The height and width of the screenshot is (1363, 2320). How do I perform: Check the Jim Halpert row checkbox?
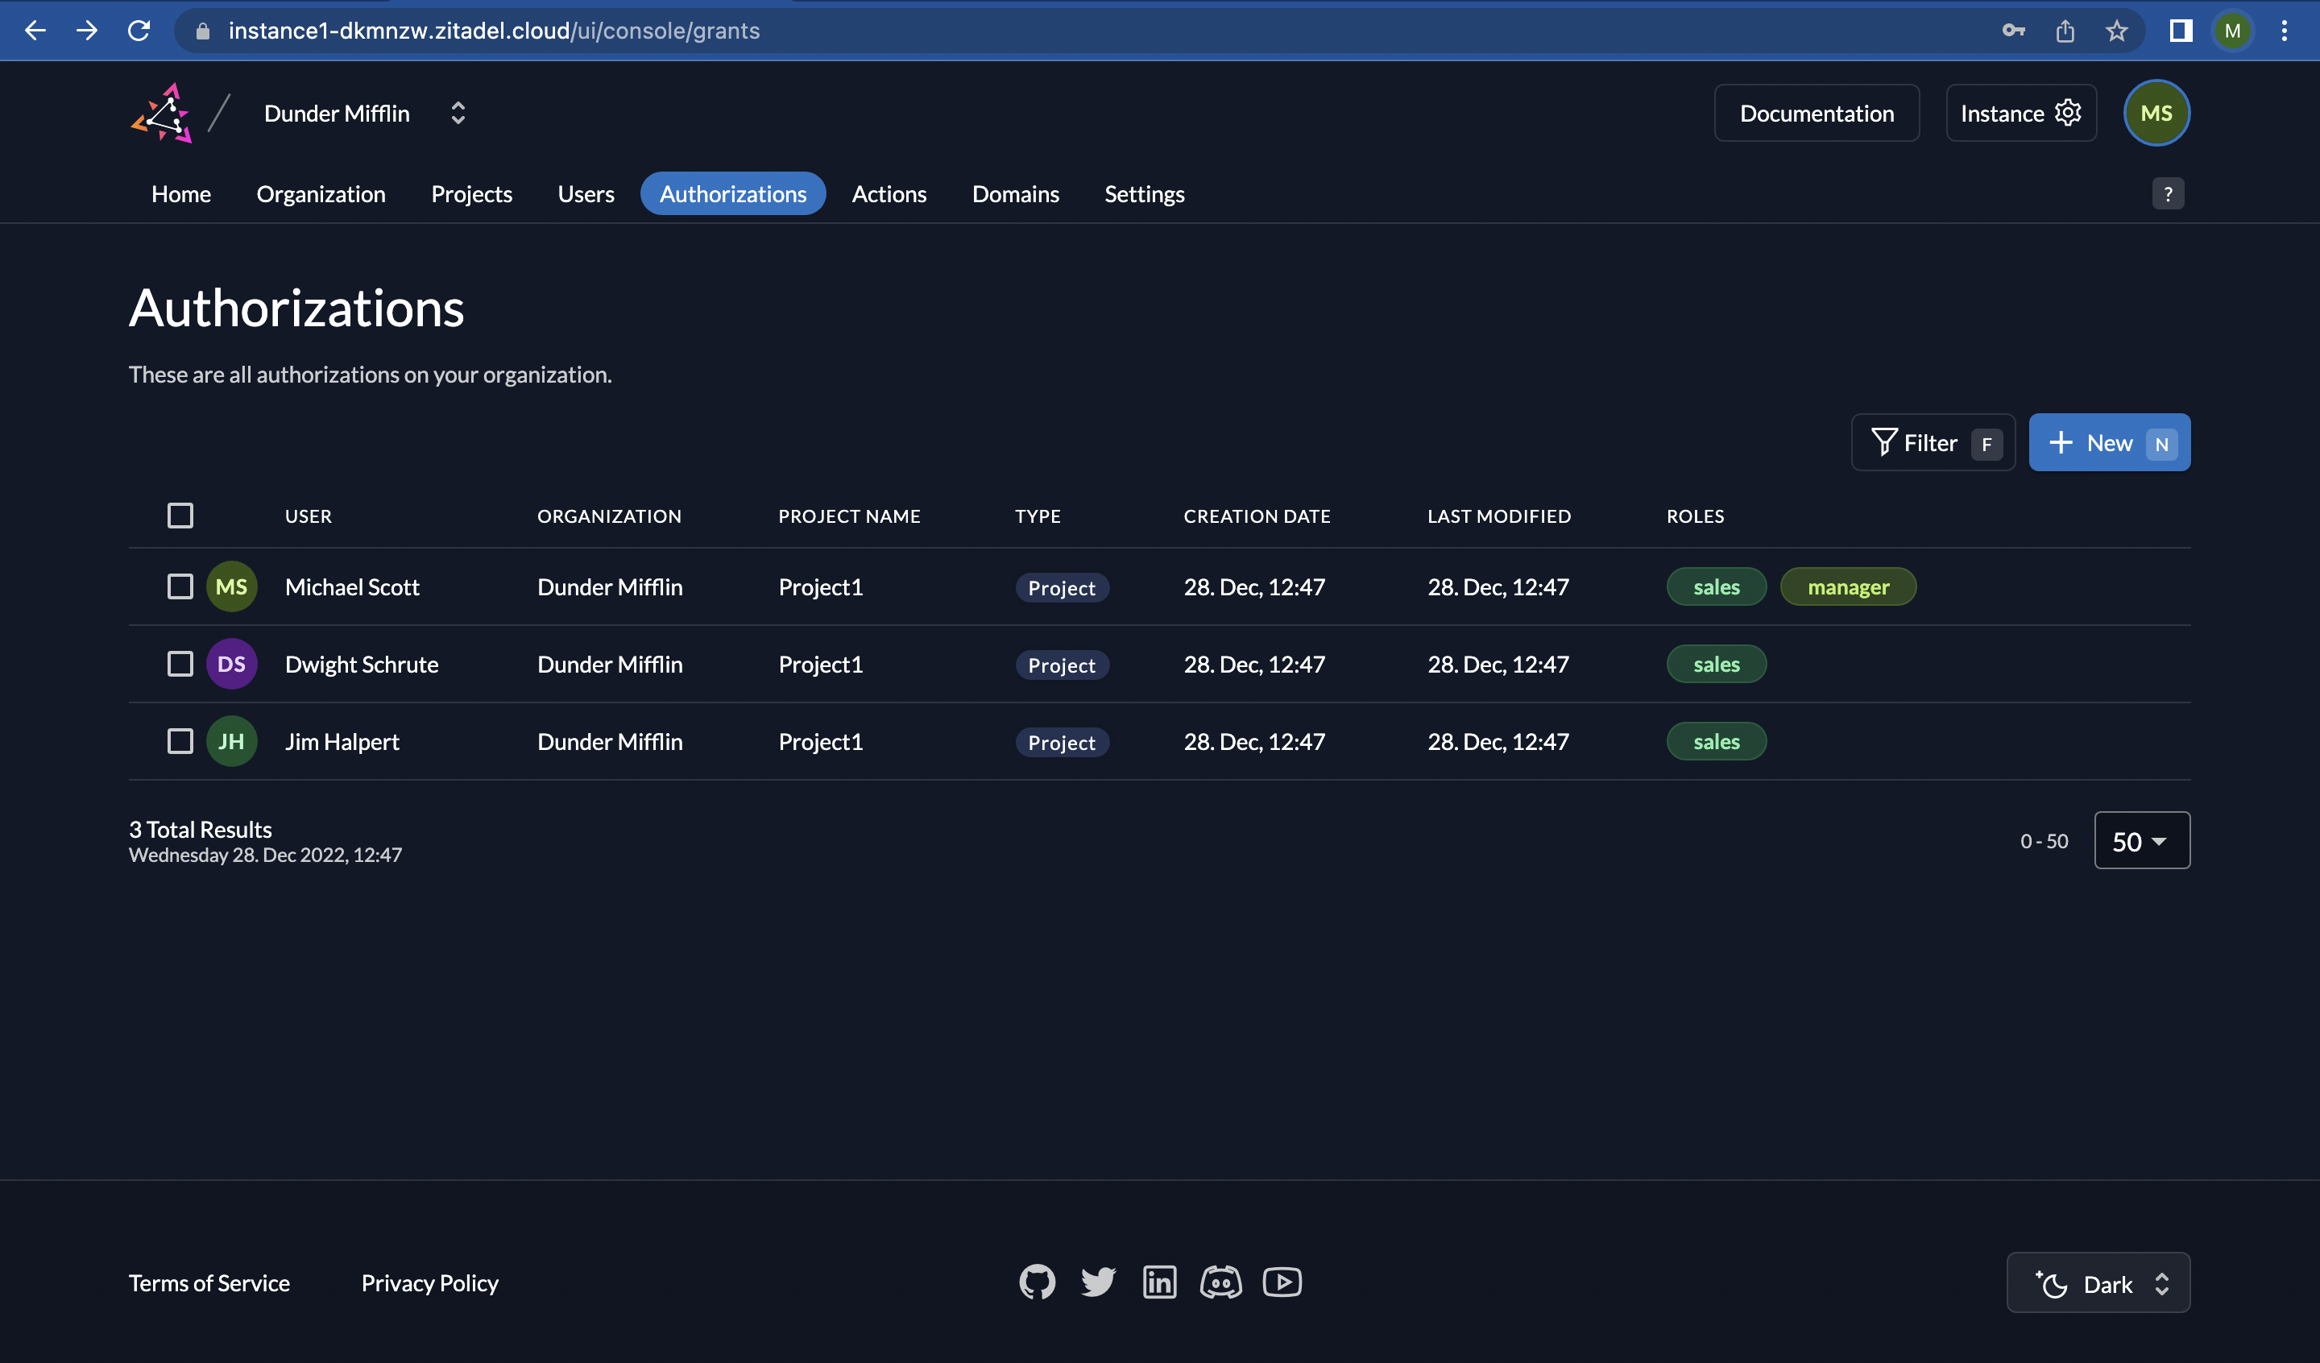coord(180,741)
